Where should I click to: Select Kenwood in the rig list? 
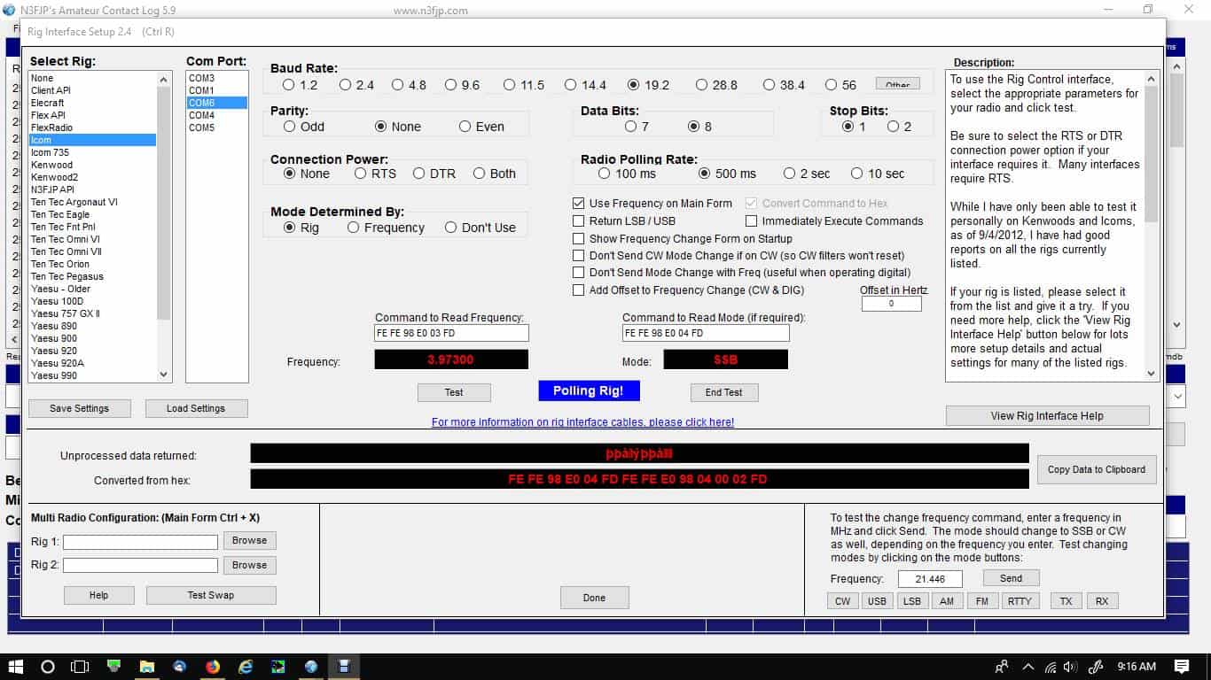(x=51, y=165)
